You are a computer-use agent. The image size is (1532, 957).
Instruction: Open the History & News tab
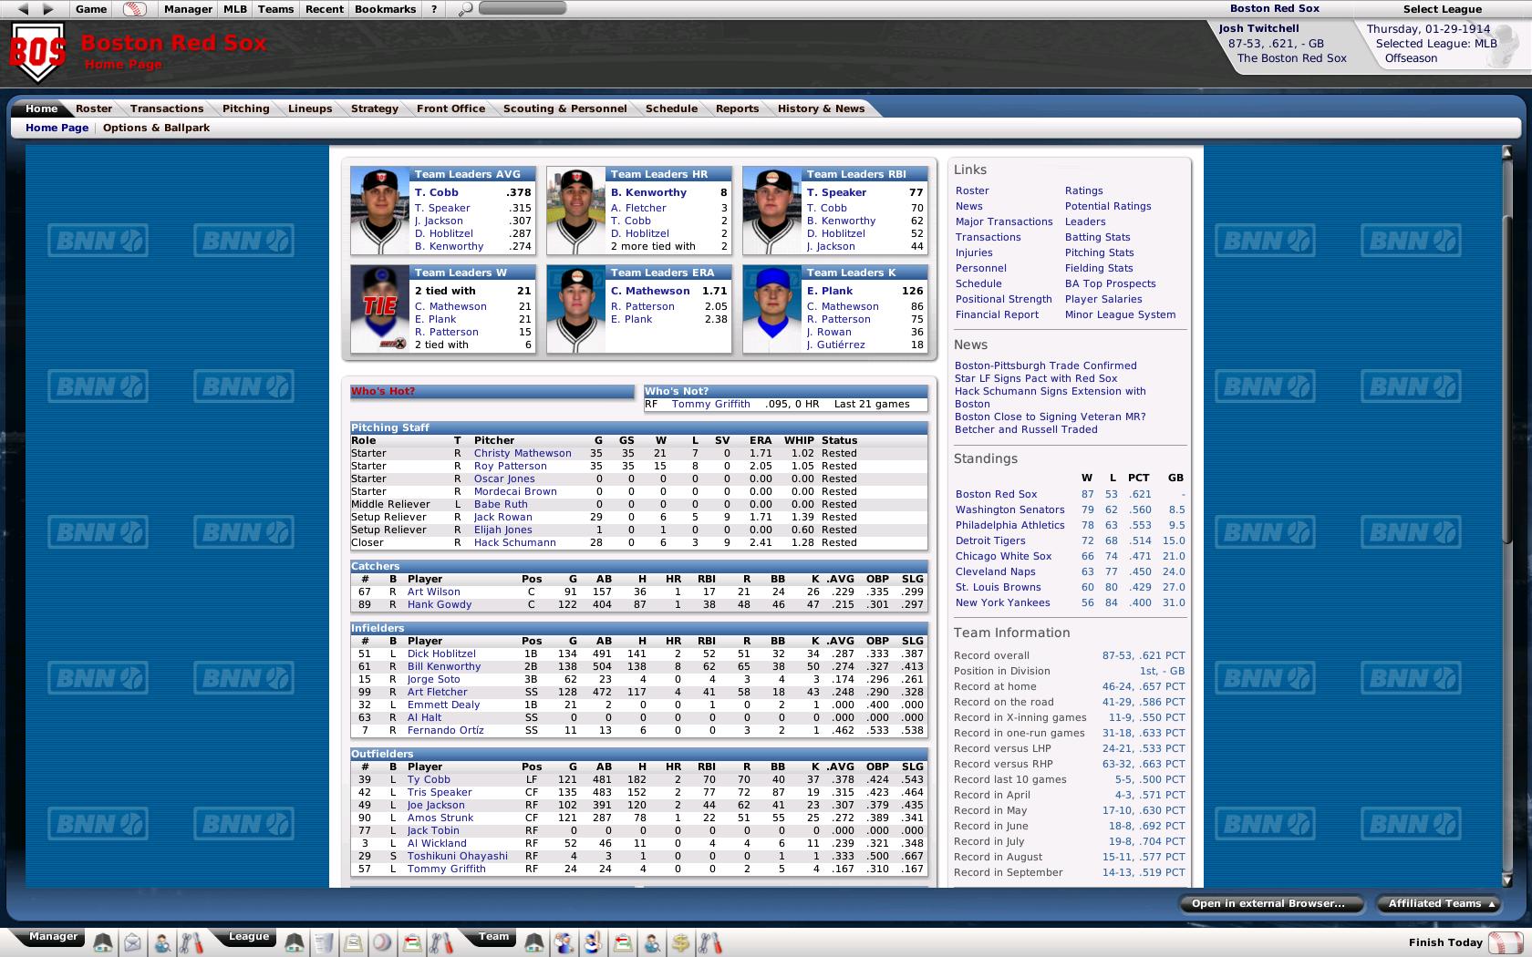(821, 108)
